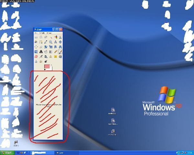Select the Zoom magnifier tool

[51, 42]
